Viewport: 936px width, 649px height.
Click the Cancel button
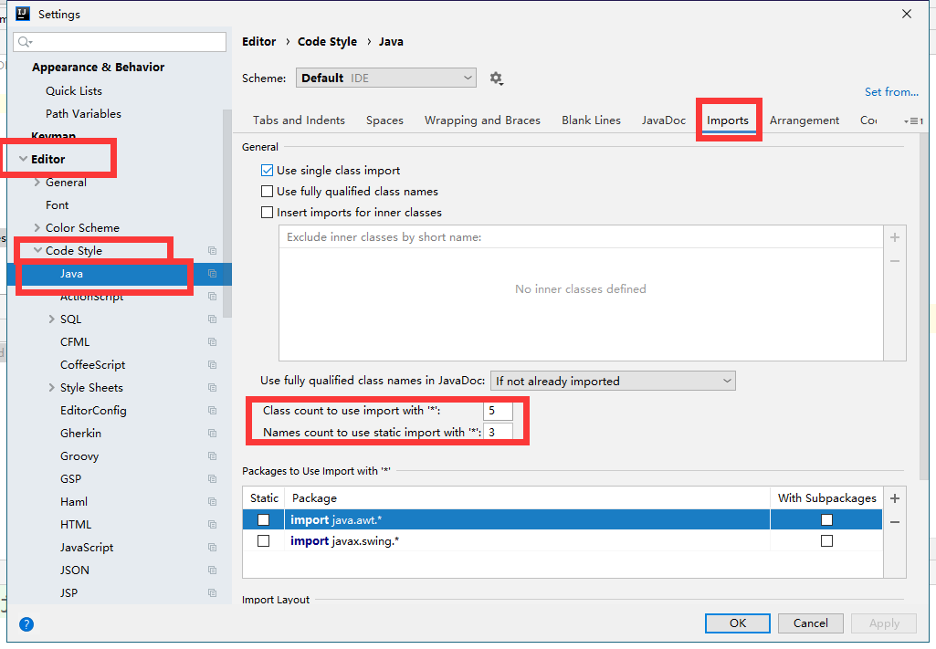coord(811,623)
